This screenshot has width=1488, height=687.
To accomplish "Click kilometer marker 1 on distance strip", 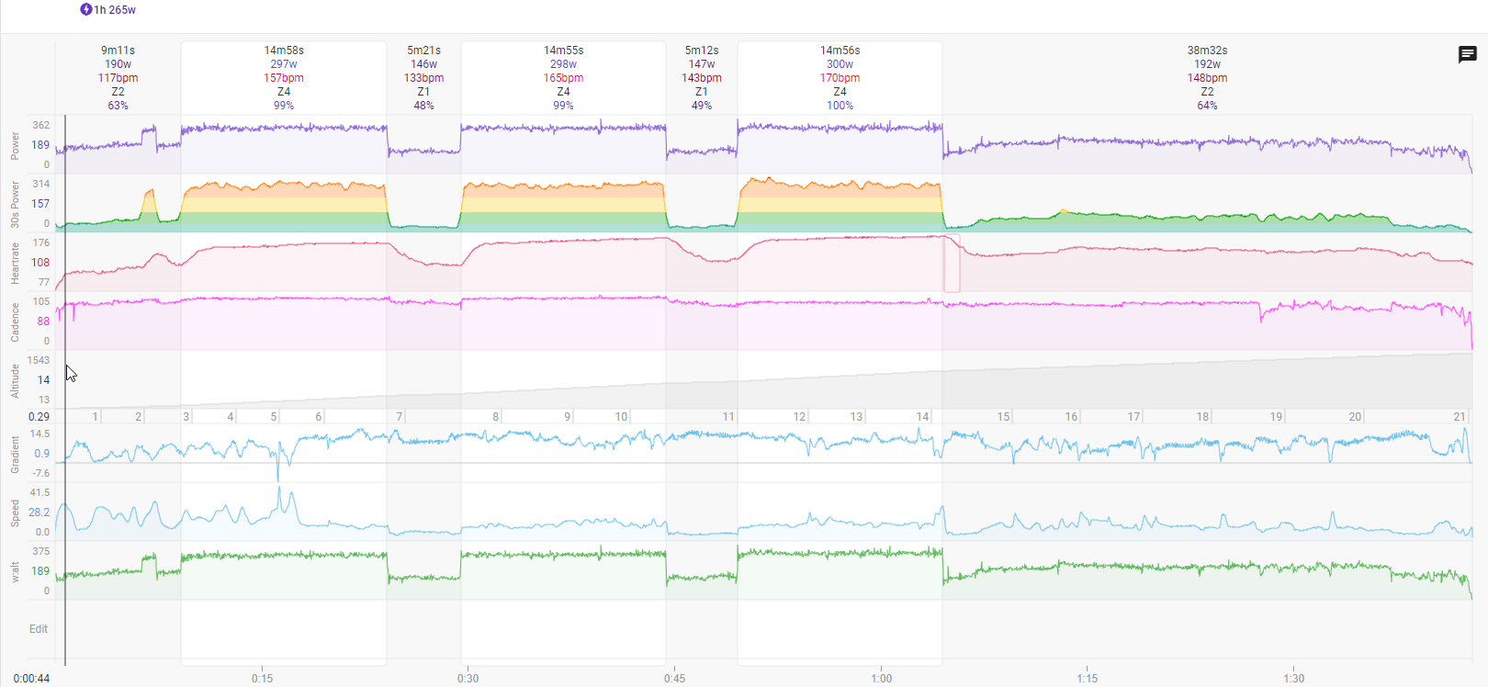I will (x=96, y=417).
